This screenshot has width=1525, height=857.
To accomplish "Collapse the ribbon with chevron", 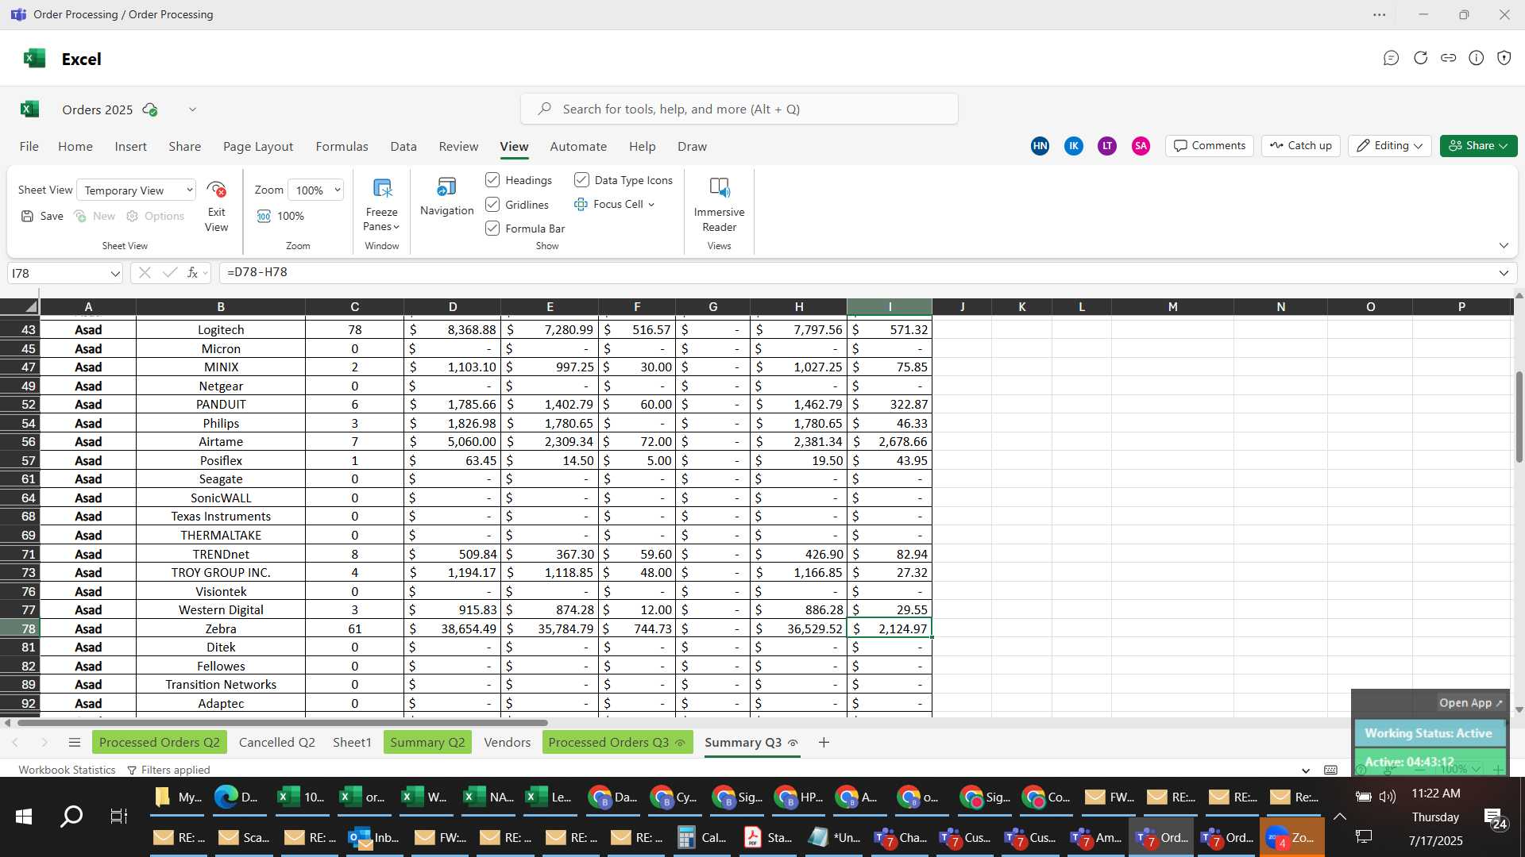I will 1504,245.
